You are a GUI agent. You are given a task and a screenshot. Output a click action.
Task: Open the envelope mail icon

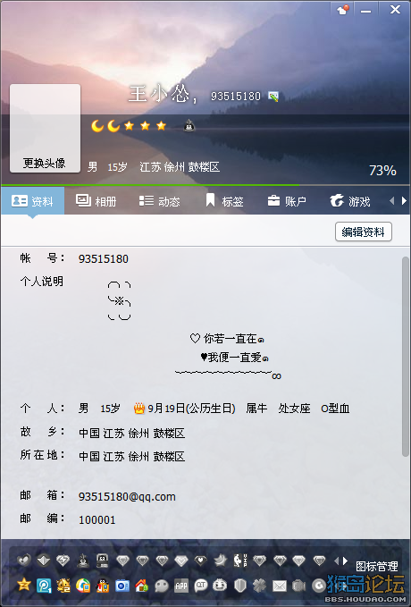pyautogui.click(x=279, y=586)
